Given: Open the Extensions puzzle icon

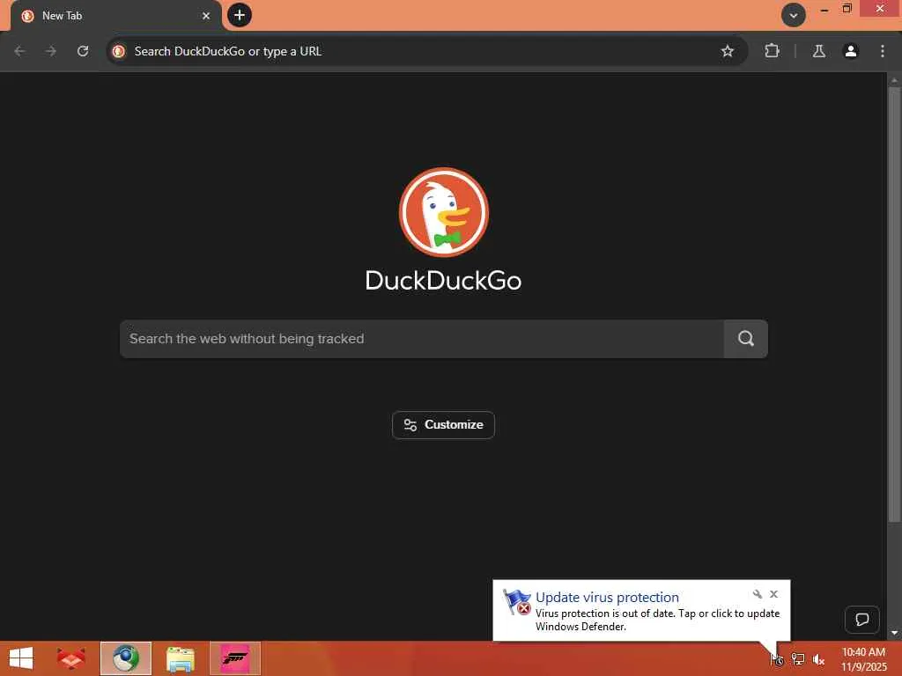Looking at the screenshot, I should (772, 51).
